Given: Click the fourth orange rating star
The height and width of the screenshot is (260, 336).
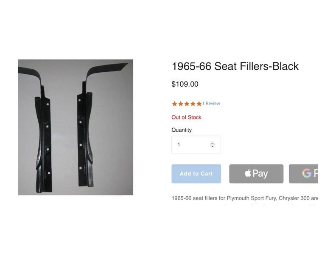Looking at the screenshot, I should 193,104.
